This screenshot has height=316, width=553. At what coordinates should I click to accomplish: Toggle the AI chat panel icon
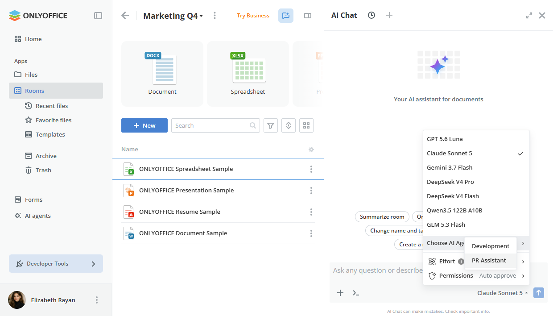pyautogui.click(x=286, y=16)
